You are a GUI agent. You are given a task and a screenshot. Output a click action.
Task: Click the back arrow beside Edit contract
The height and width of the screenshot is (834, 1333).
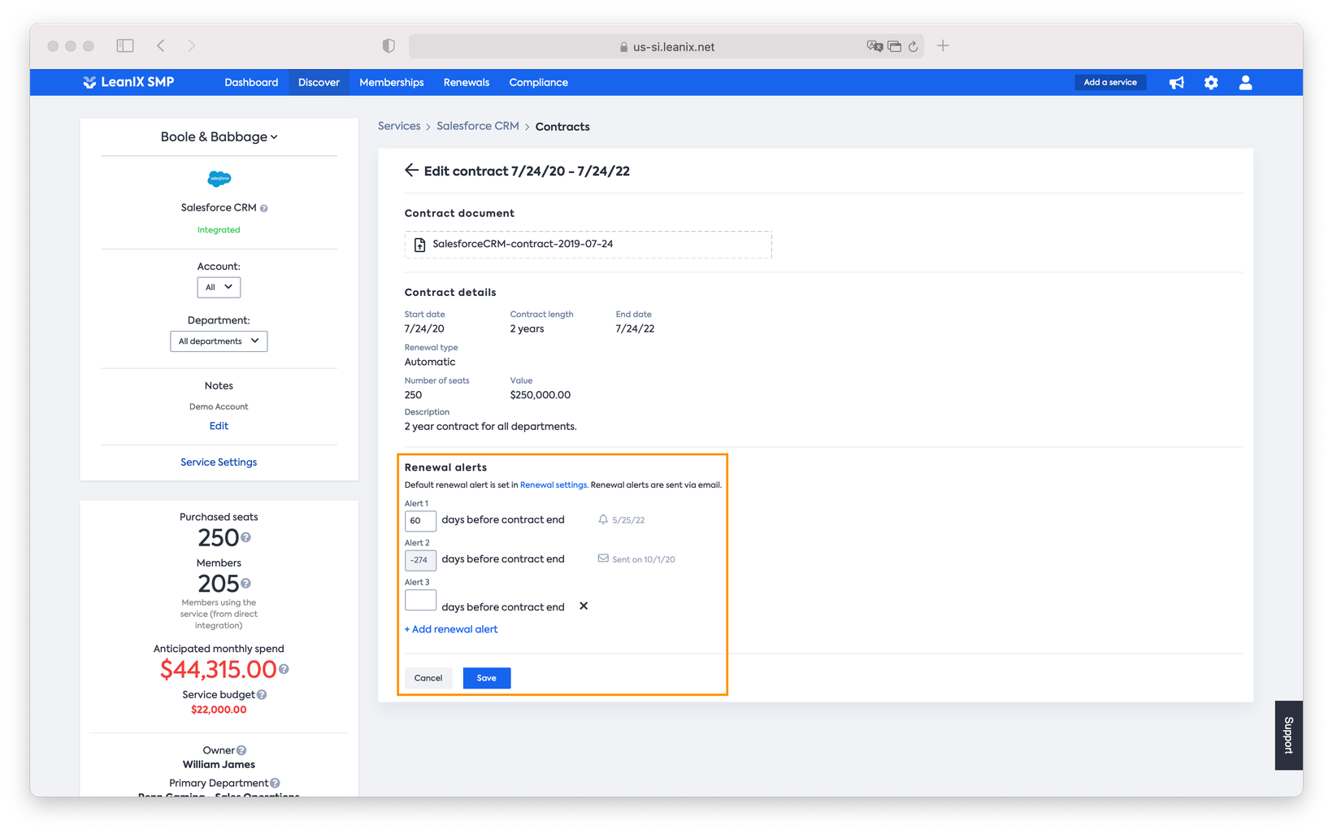(411, 170)
